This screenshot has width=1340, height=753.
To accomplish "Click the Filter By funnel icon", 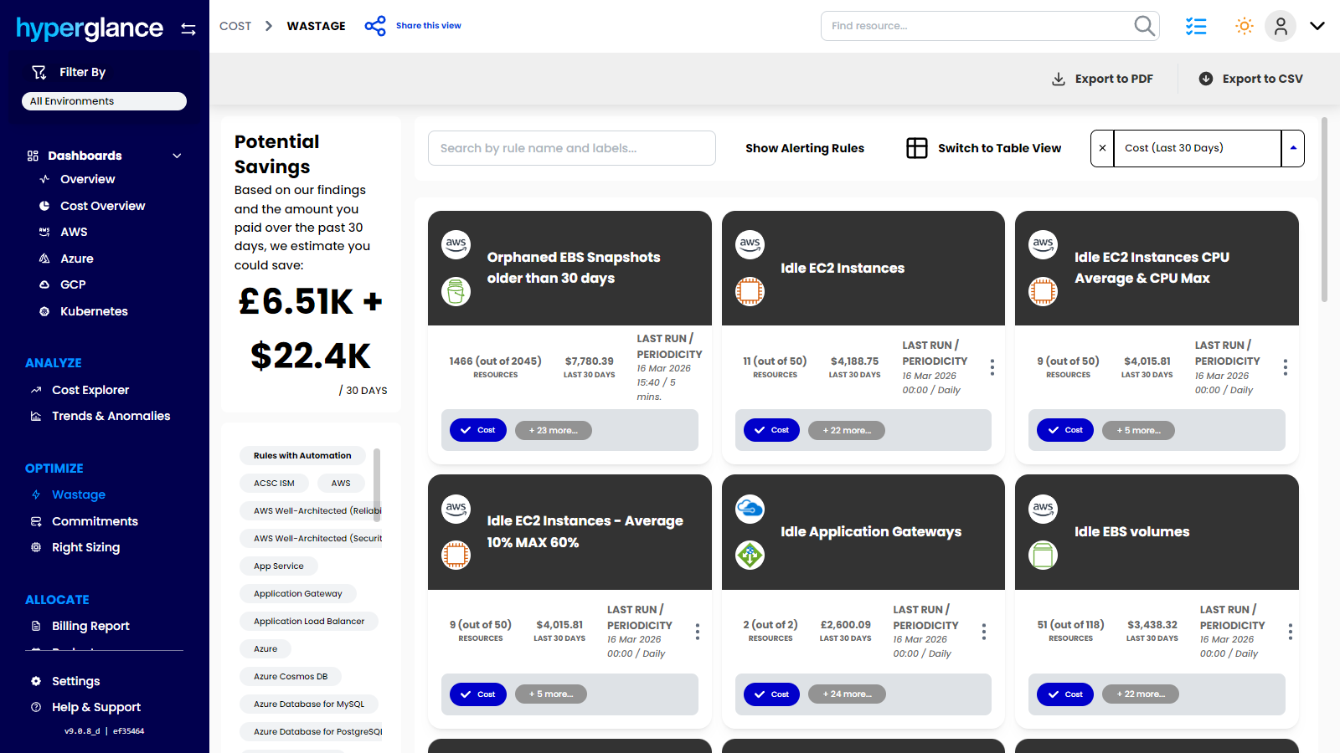I will point(39,72).
